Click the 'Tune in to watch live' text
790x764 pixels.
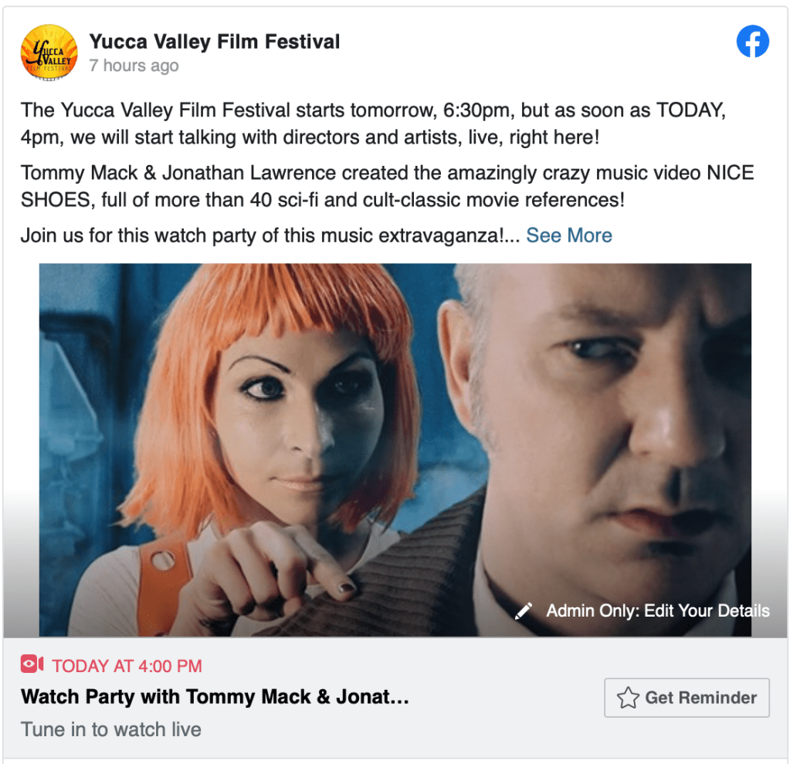click(x=111, y=729)
